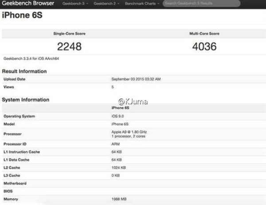
Task: Select the Single-Core Score heading
Action: tap(70, 34)
